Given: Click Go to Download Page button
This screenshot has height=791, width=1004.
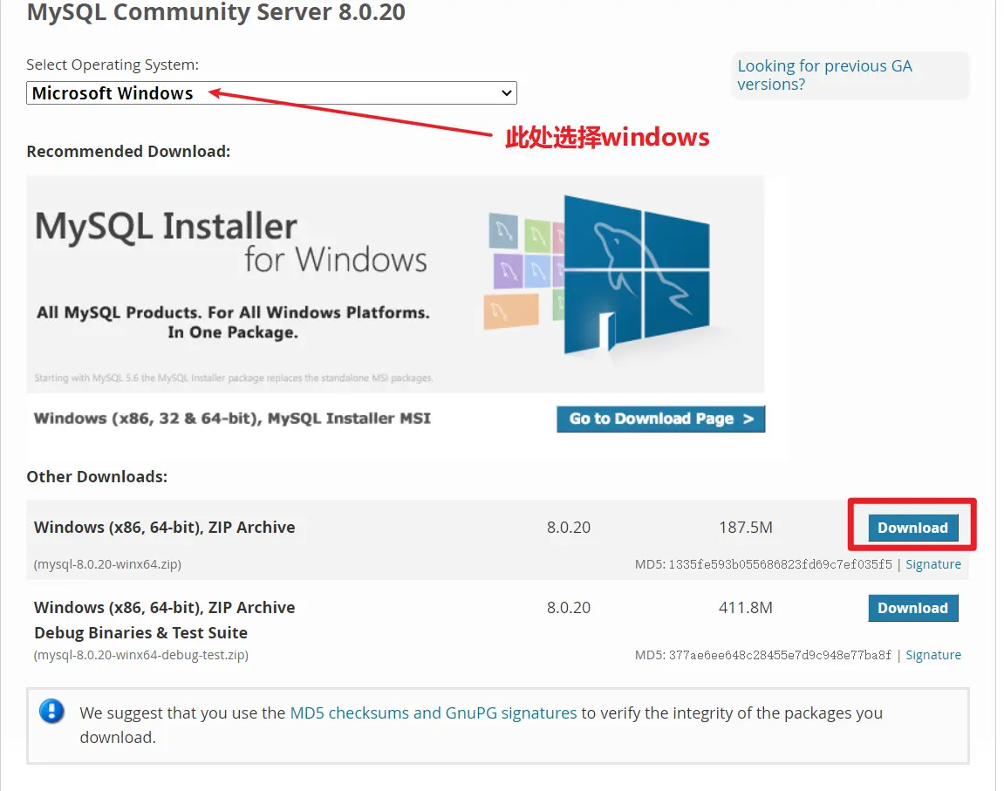Looking at the screenshot, I should point(661,419).
